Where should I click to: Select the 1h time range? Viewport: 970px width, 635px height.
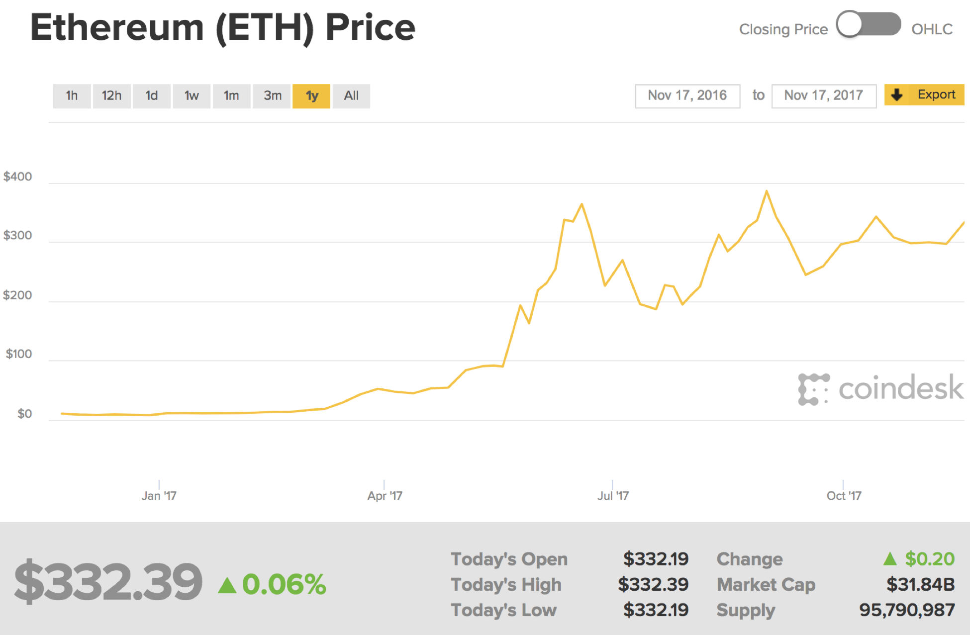(x=72, y=95)
